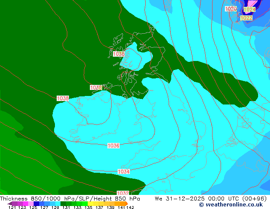The width and height of the screenshot is (270, 209).
Task: Click legend value 127
Action: pyautogui.click(x=44, y=207)
